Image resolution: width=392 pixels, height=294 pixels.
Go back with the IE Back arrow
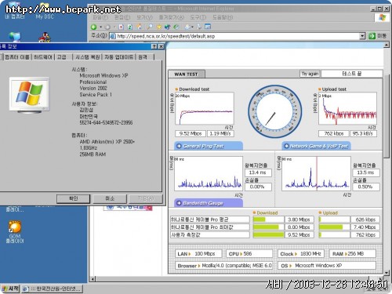point(94,27)
